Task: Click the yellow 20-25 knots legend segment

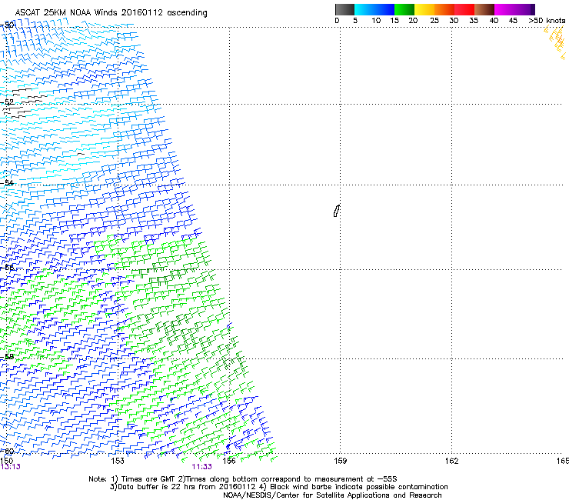Action: click(424, 9)
